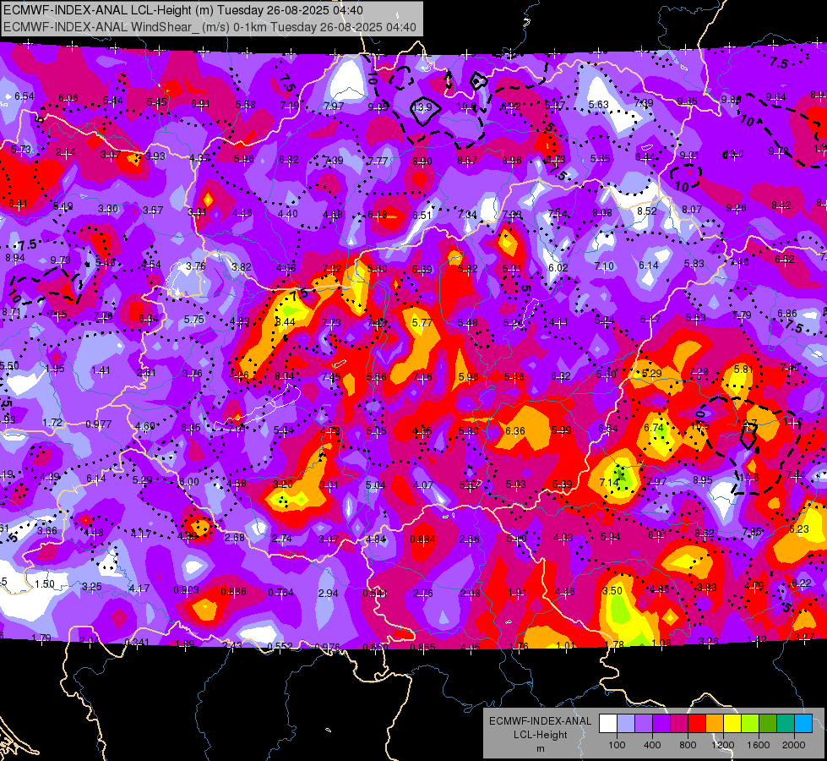Viewport: 827px width, 761px height.
Task: Click the grid value 9.73
Action: (61, 260)
